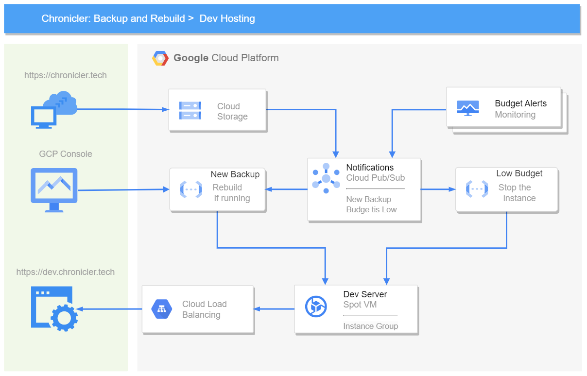Click the GCP Console label
This screenshot has width=587, height=376.
pos(66,154)
